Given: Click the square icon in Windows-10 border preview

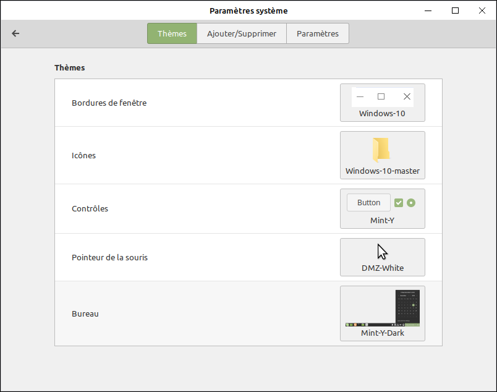Looking at the screenshot, I should (381, 96).
